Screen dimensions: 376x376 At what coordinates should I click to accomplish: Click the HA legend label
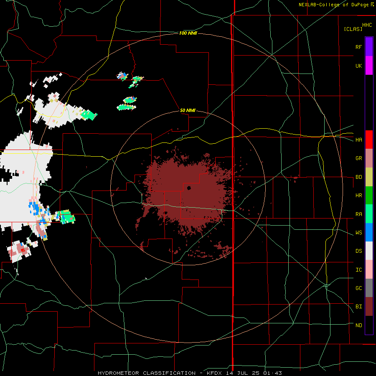[x=358, y=140]
